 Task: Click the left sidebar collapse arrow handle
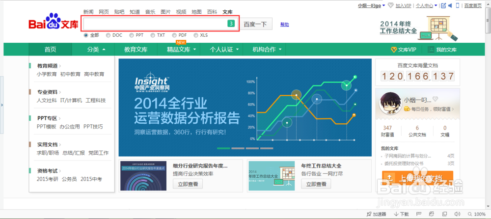[2, 105]
